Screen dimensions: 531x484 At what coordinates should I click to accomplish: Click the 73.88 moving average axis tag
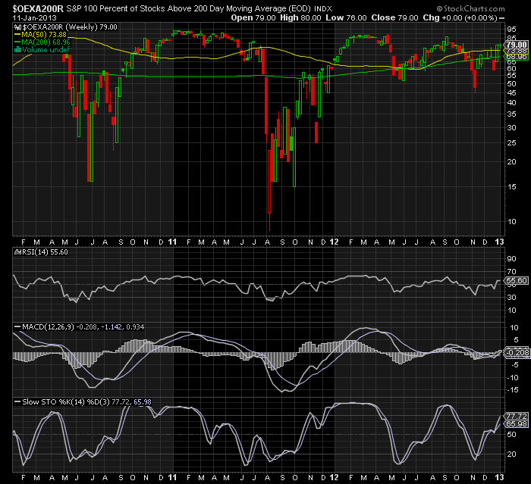point(517,51)
